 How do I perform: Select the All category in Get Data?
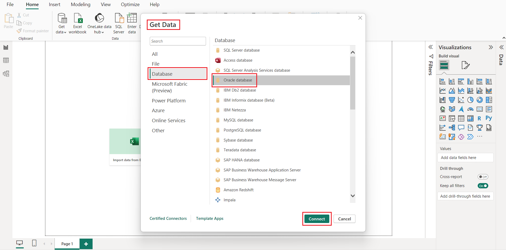tap(155, 54)
